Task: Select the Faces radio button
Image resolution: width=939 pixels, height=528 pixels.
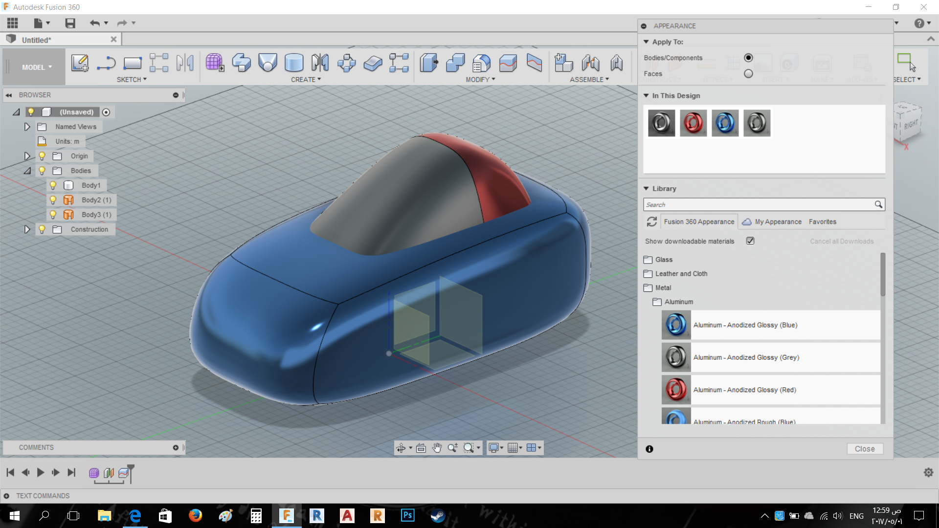Action: point(748,74)
